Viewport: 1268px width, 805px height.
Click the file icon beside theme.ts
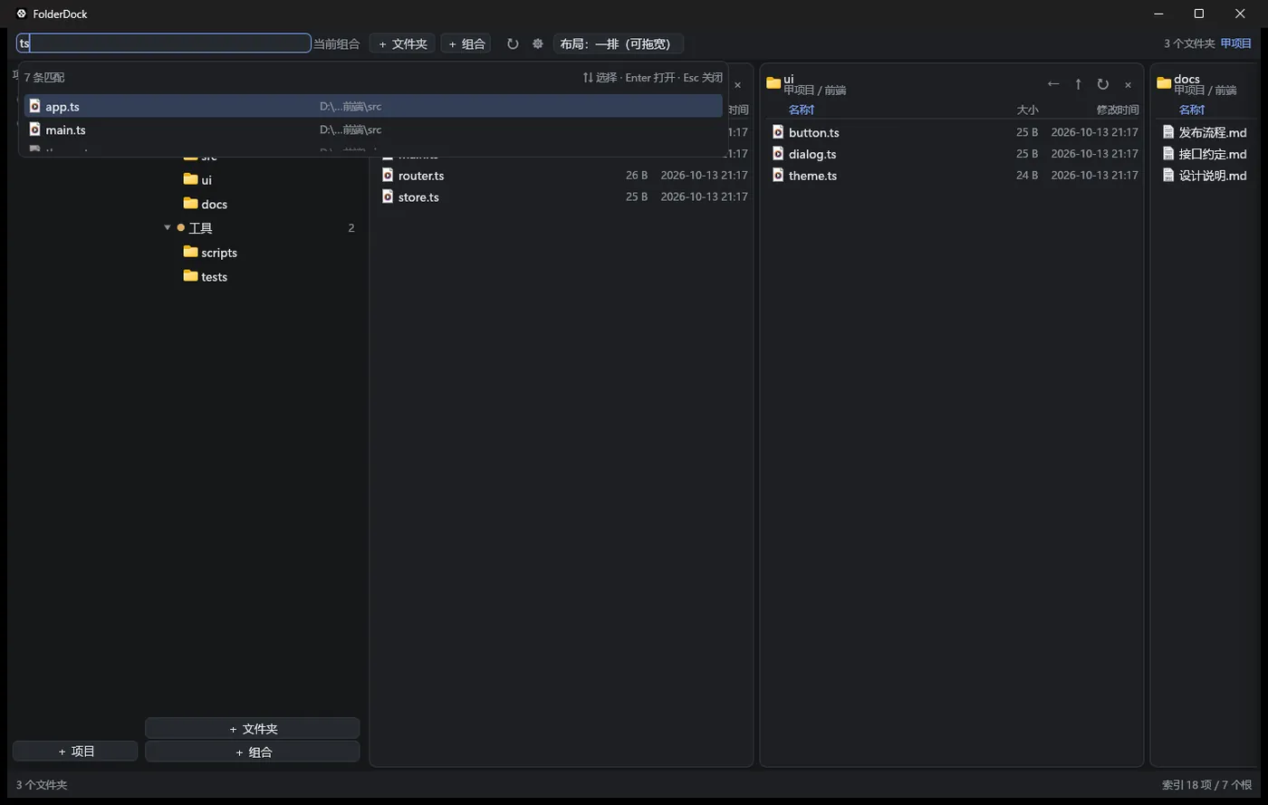click(x=778, y=175)
